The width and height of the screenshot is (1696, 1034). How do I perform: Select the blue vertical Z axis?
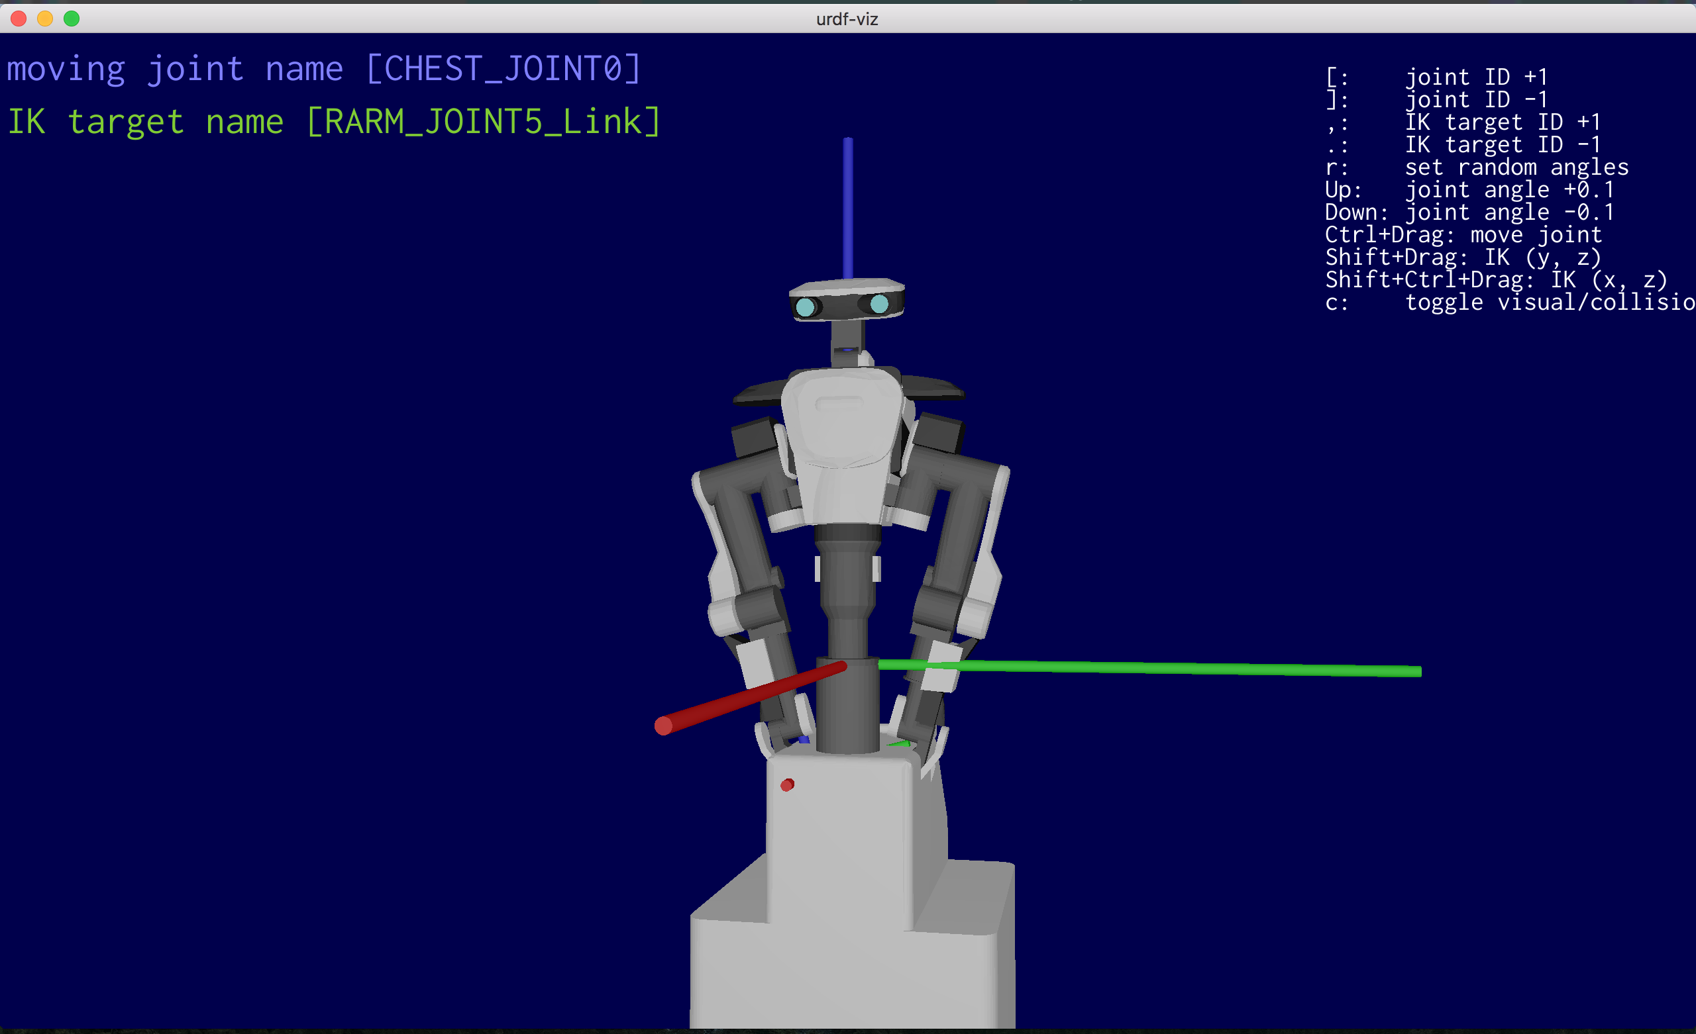tap(848, 207)
